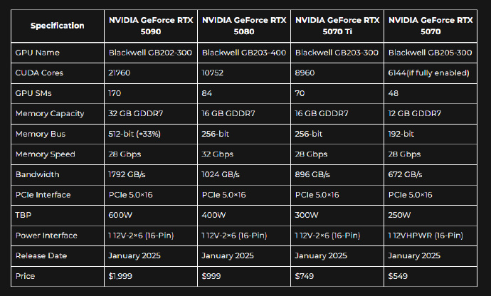
Task: Select the NVIDIA GeForce RTX 5090 header
Action: [x=151, y=26]
